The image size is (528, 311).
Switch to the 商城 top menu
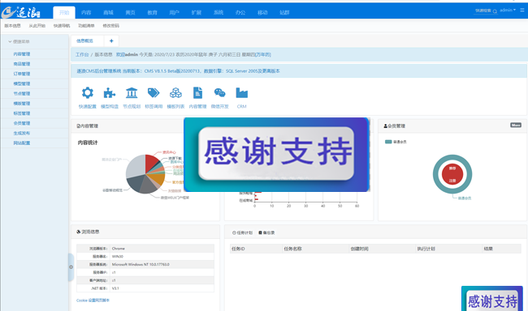point(108,12)
